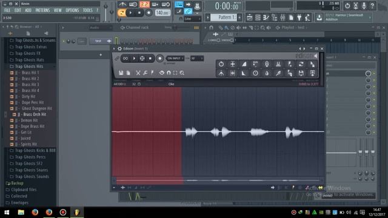Open the step sequencer icon

(258, 18)
